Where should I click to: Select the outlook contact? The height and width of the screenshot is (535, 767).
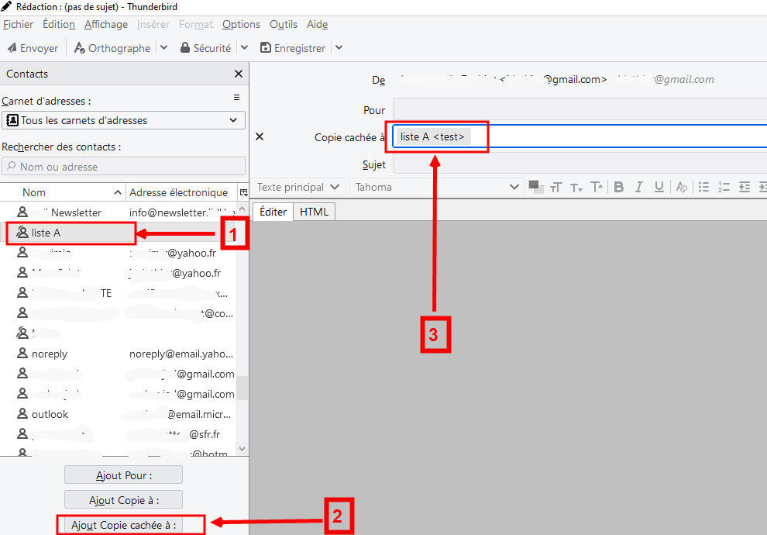point(119,414)
